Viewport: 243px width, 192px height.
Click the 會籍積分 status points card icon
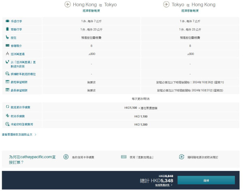click(x=7, y=45)
